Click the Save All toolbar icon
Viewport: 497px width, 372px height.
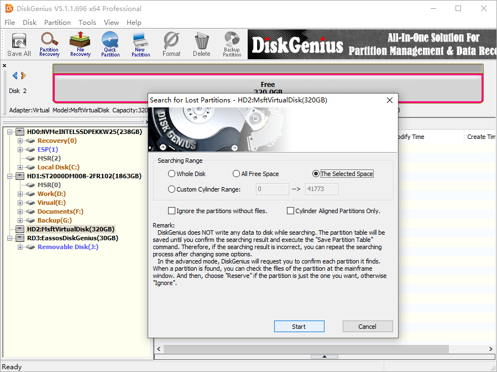pyautogui.click(x=19, y=44)
